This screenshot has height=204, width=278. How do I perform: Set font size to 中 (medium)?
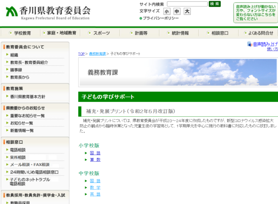tap(177, 12)
